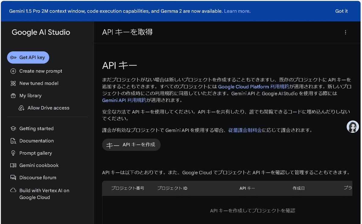Open Build with Vertex AI on Google Cloud

(x=44, y=194)
